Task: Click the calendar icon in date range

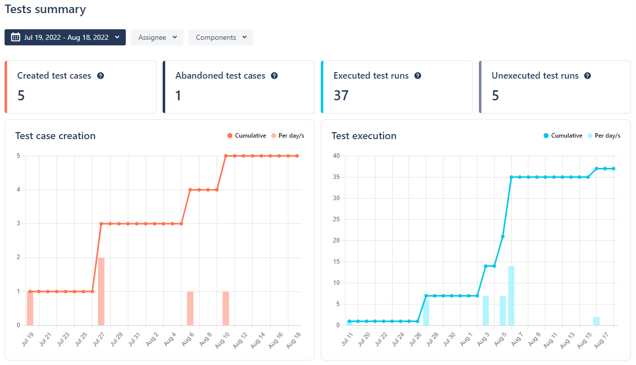Action: [16, 37]
